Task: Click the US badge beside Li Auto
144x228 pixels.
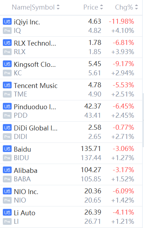Action: (7, 212)
